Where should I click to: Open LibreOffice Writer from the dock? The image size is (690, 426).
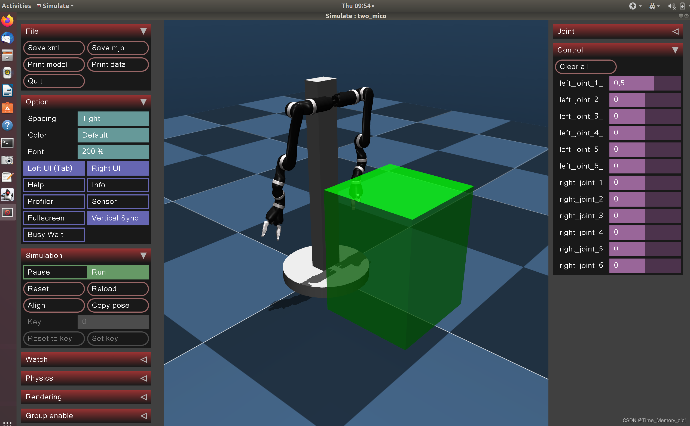[7, 91]
